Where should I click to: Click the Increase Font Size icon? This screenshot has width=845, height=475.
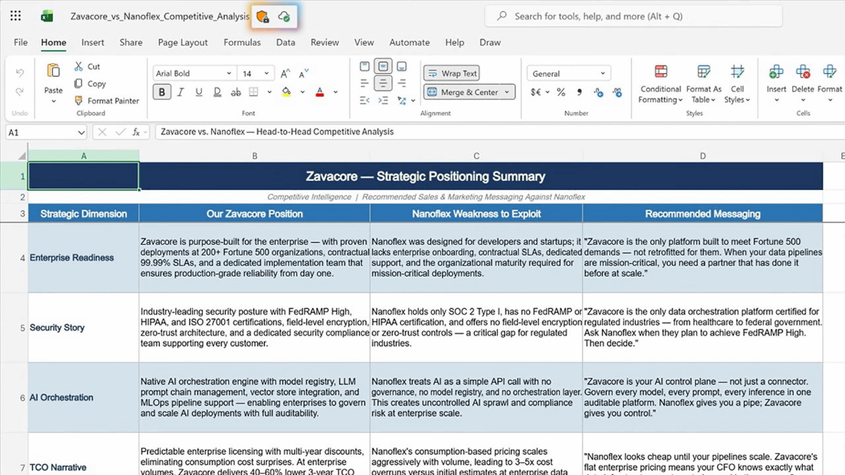click(285, 73)
